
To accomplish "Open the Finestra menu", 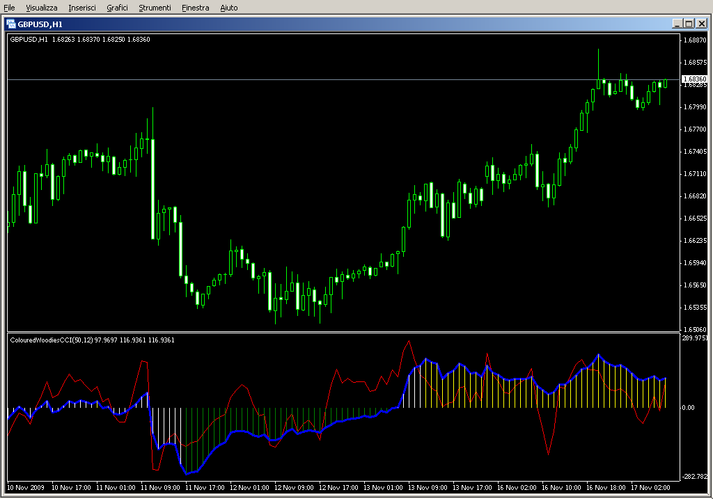I will click(x=195, y=8).
